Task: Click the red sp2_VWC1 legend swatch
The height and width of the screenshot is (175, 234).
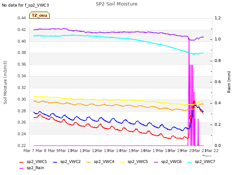Action: 22,162
